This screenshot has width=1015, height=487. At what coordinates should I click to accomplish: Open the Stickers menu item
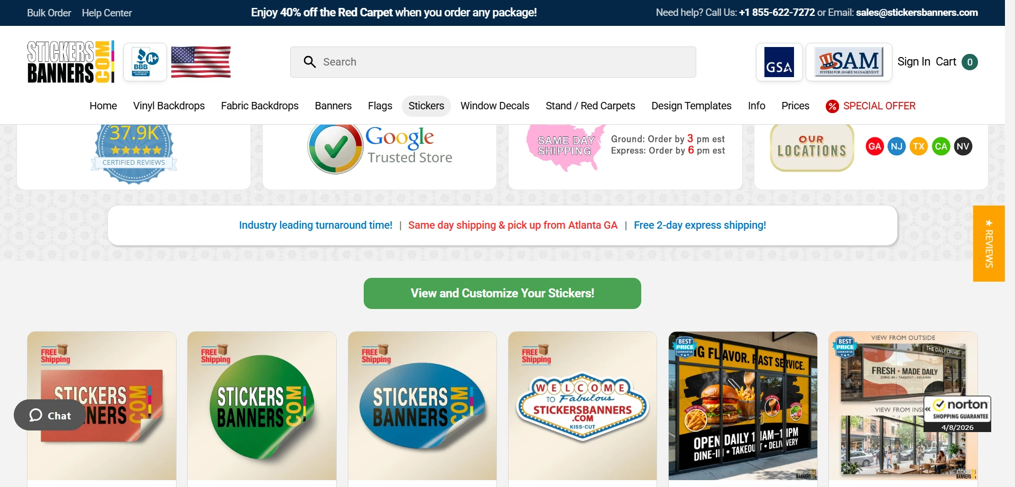(426, 106)
